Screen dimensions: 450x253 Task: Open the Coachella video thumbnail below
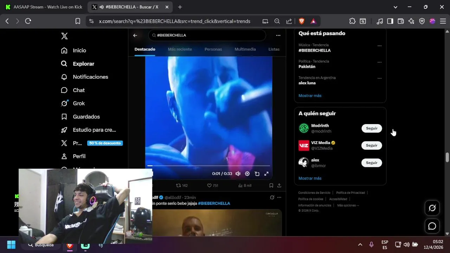click(217, 223)
